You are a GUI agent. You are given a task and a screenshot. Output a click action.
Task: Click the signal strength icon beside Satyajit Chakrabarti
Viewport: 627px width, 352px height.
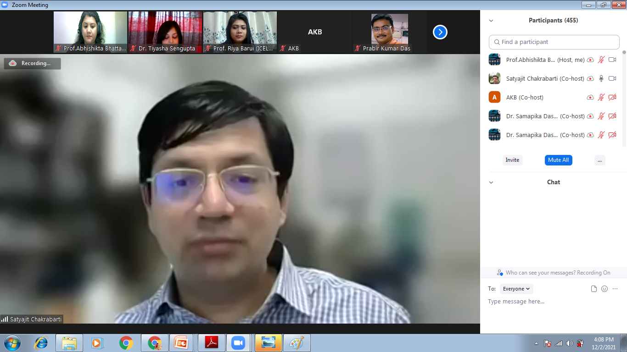(5, 319)
